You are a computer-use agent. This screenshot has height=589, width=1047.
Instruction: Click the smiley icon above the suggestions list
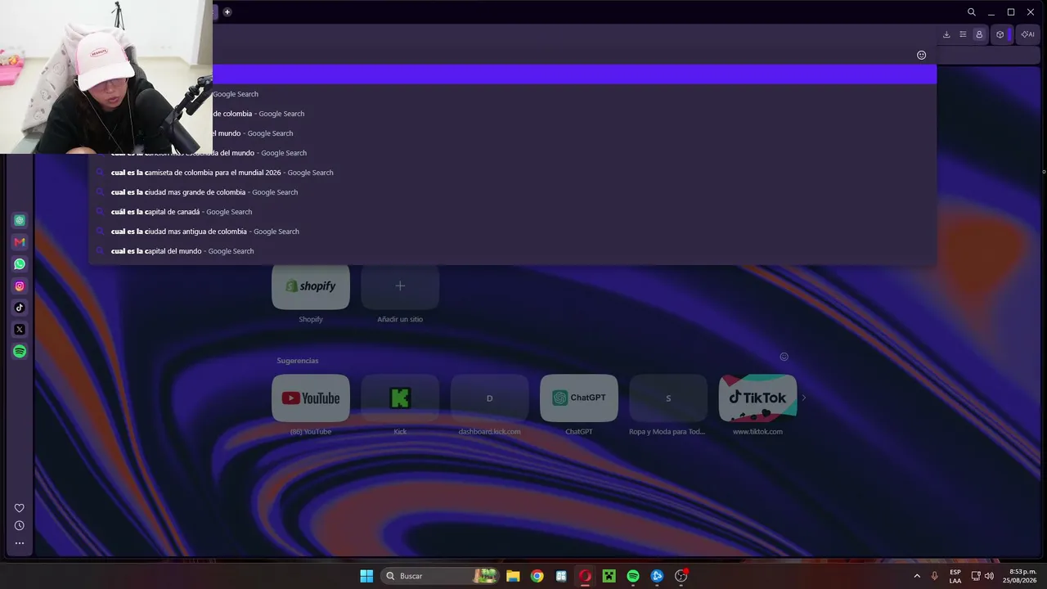click(x=922, y=55)
